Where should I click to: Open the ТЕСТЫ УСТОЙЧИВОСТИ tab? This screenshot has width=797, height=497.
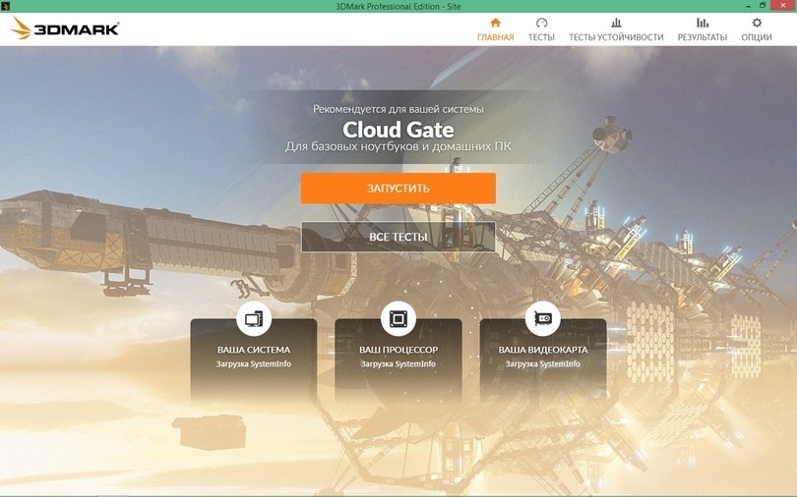tap(616, 29)
